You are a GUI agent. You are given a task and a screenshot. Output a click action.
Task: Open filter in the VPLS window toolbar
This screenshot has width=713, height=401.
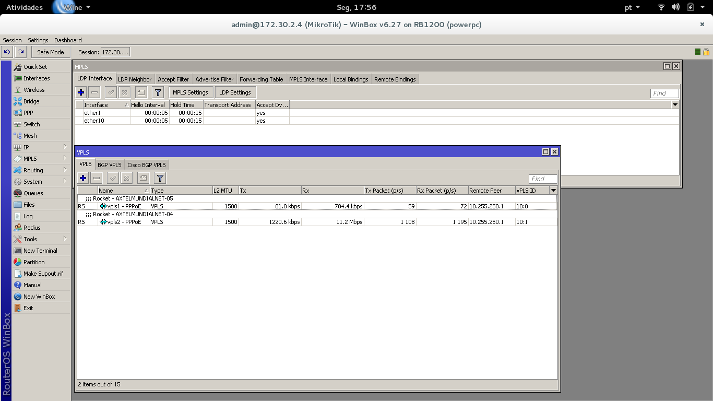(x=160, y=178)
